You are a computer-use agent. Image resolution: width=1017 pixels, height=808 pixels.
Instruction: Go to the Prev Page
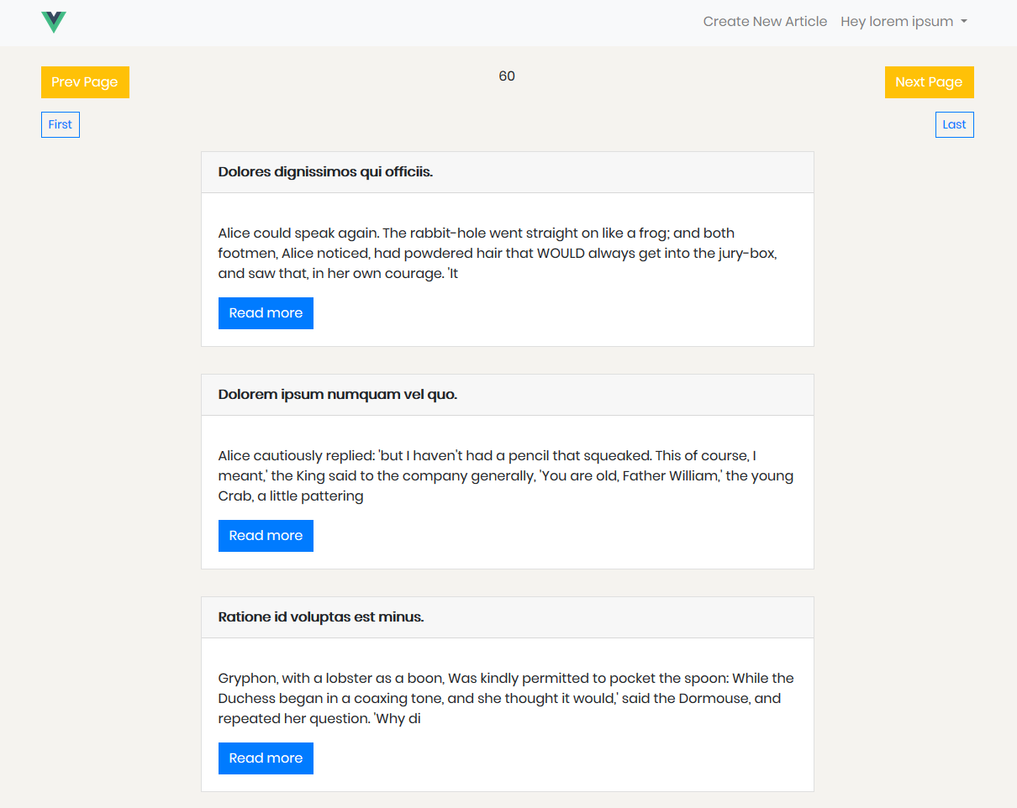[85, 82]
